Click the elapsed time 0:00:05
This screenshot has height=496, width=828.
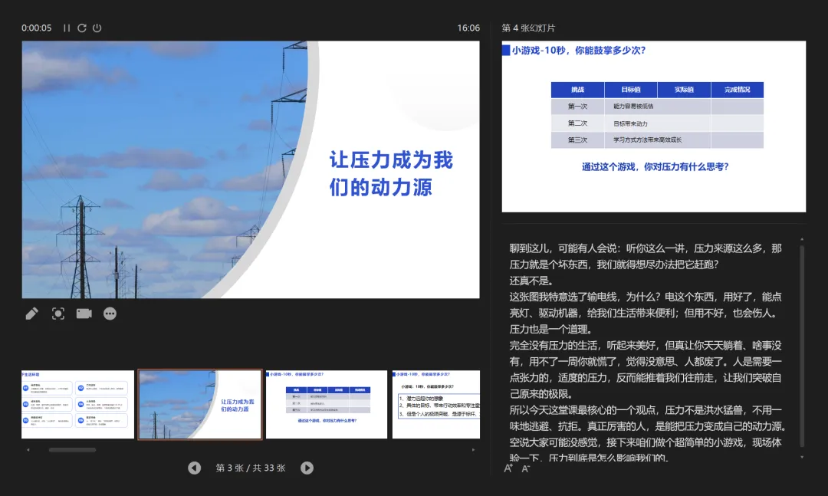pos(37,28)
